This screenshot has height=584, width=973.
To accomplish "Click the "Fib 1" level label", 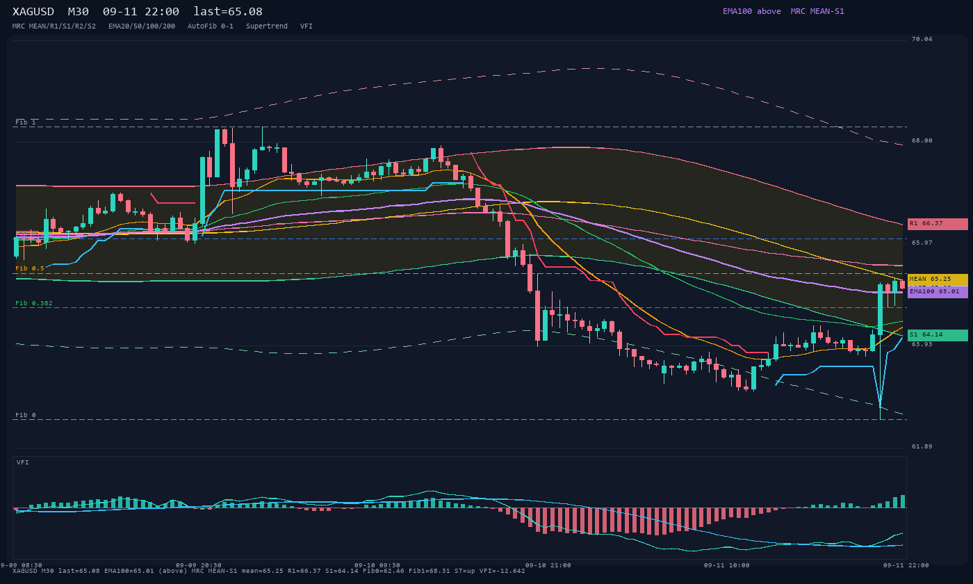I will 26,122.
